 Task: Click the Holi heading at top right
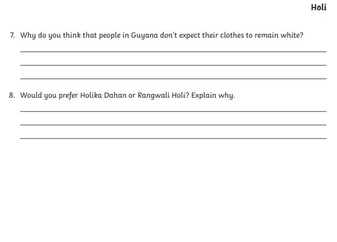click(x=318, y=8)
